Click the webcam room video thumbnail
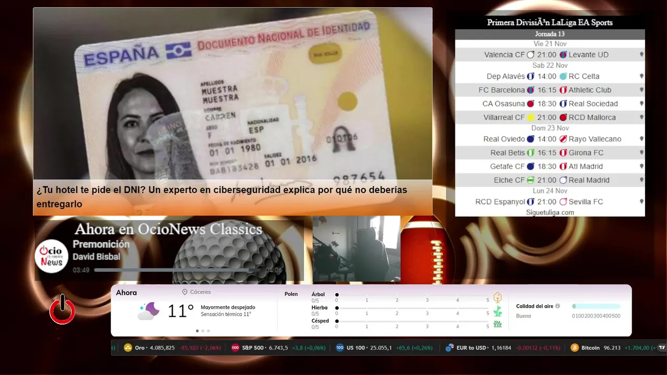 click(356, 248)
